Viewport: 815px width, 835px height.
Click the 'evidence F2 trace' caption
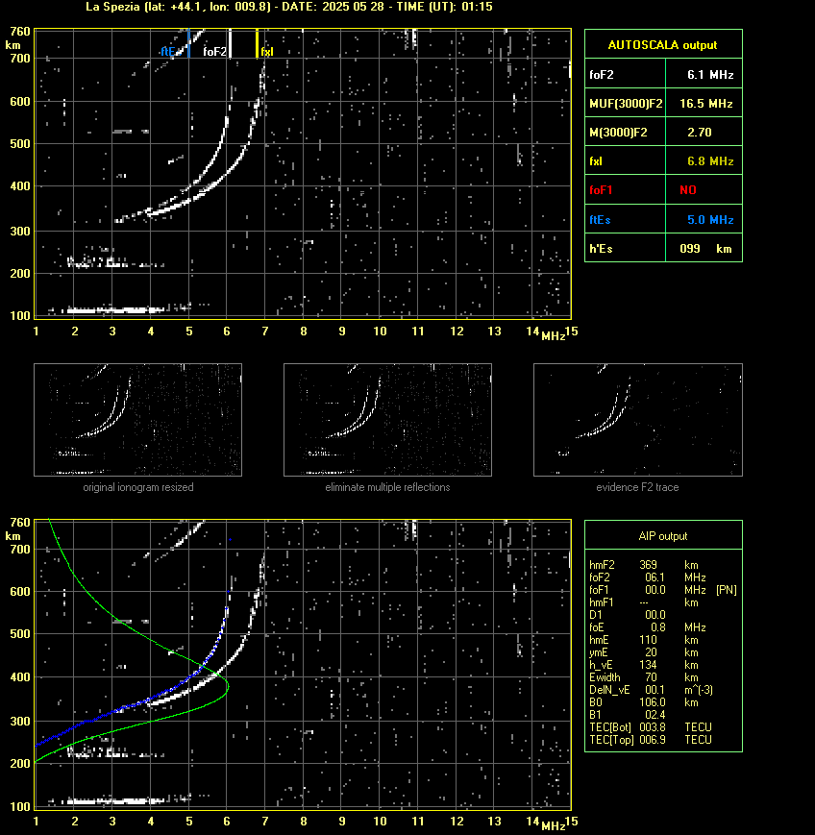pyautogui.click(x=637, y=487)
